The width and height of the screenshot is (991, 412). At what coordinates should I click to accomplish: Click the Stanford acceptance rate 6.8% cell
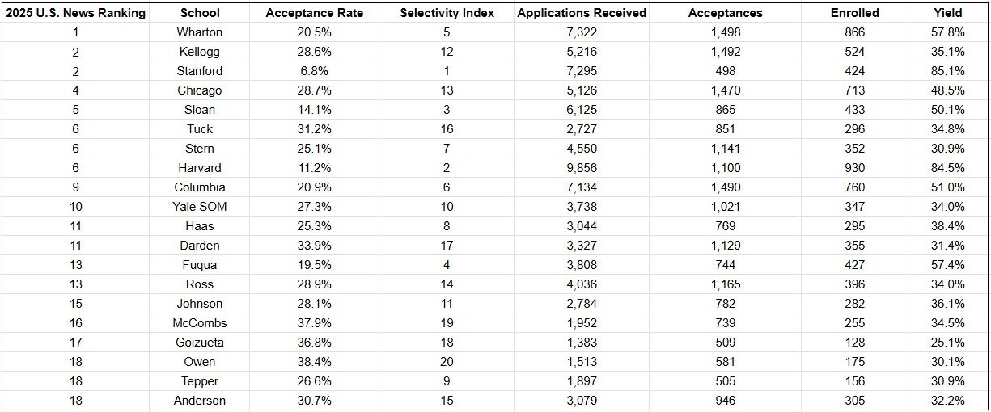coord(314,71)
